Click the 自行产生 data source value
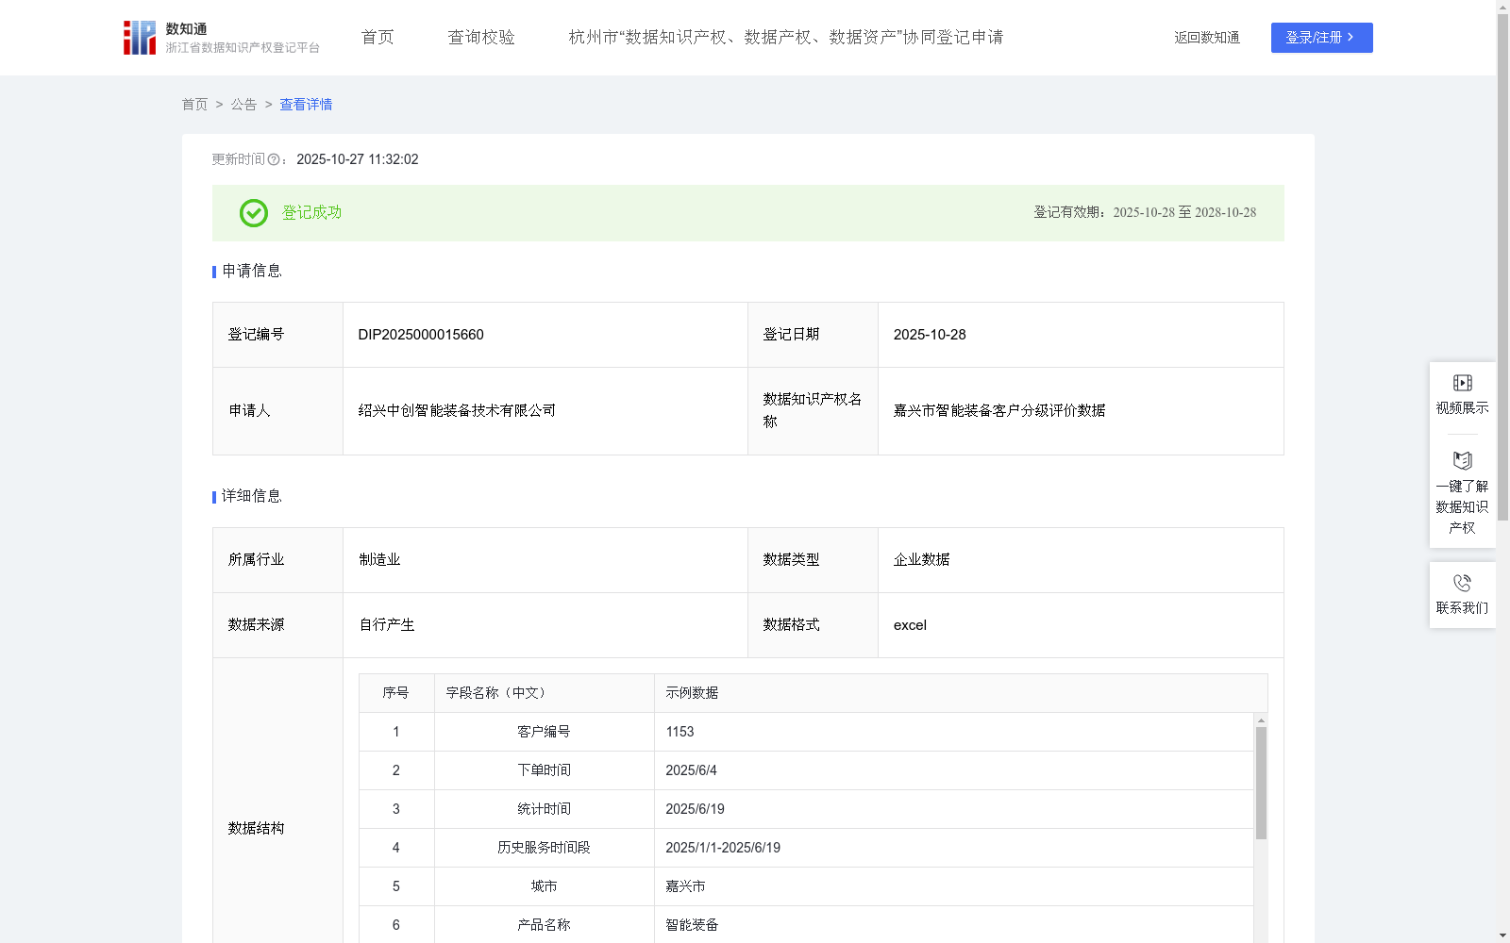 (387, 625)
